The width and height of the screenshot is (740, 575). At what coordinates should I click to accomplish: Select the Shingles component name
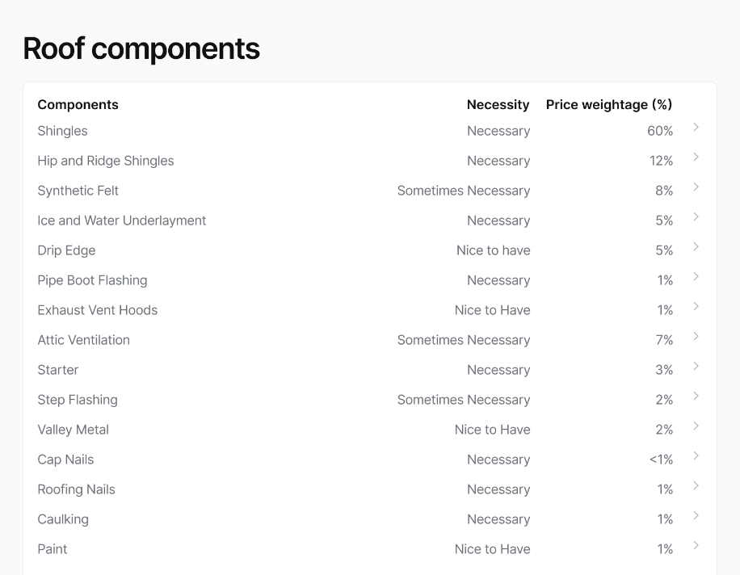(62, 131)
